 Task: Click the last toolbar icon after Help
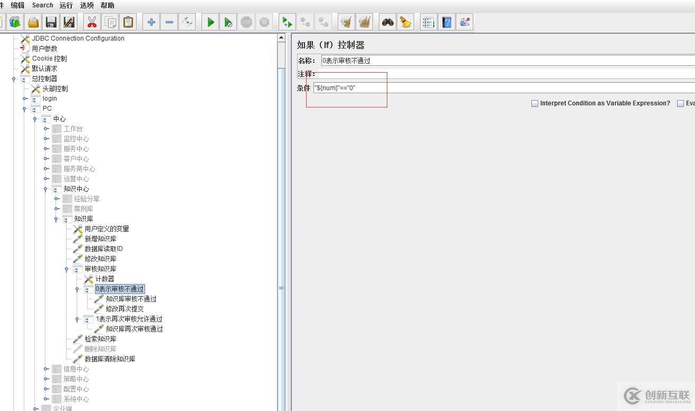pyautogui.click(x=464, y=22)
